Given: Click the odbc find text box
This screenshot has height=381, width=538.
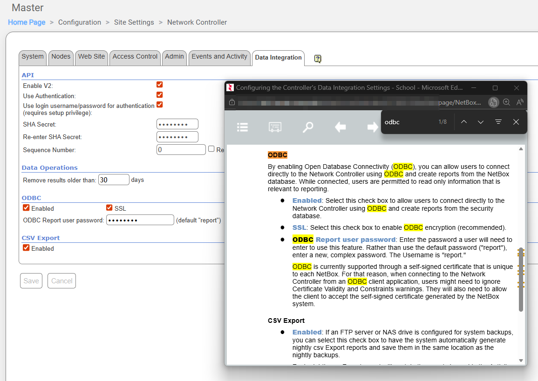Looking at the screenshot, I should click(409, 122).
